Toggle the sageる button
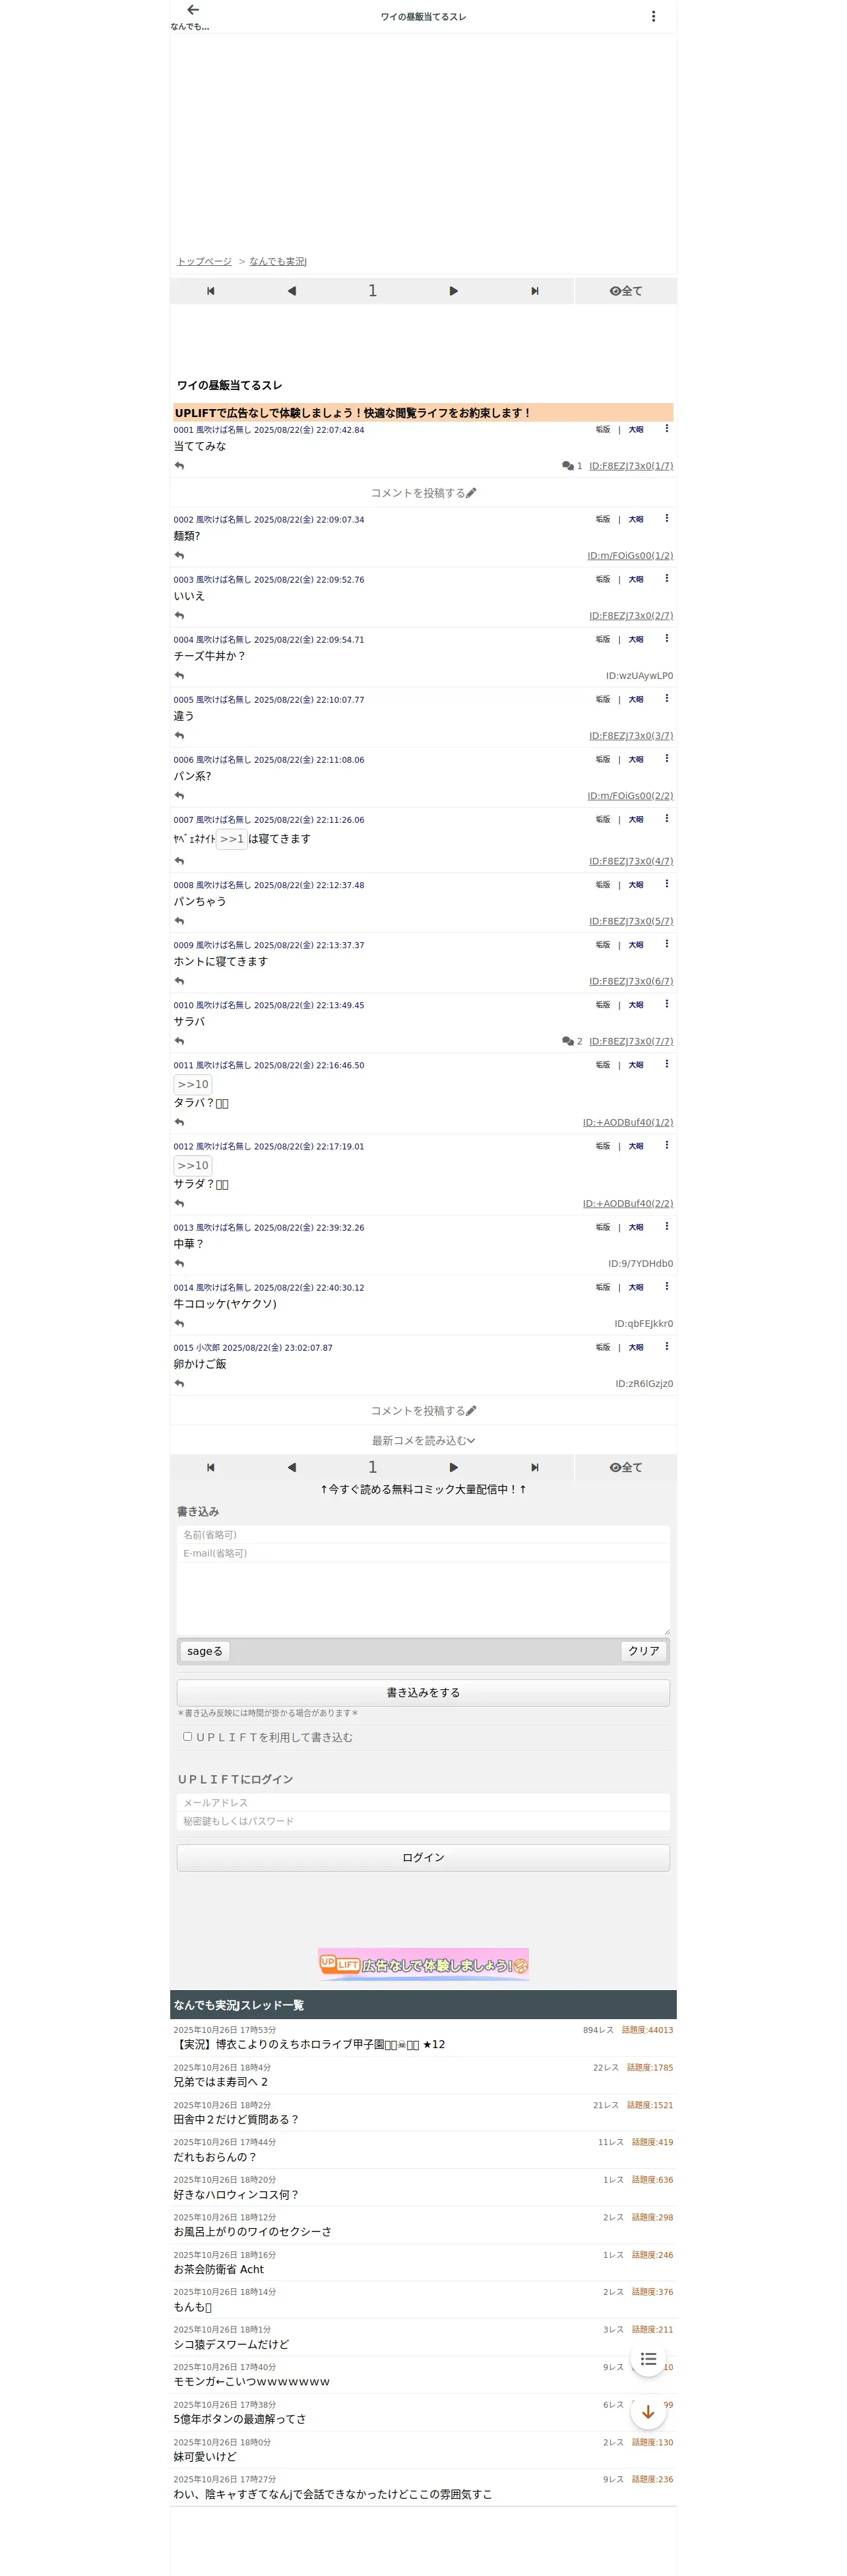This screenshot has height=2576, width=847. [x=205, y=1651]
